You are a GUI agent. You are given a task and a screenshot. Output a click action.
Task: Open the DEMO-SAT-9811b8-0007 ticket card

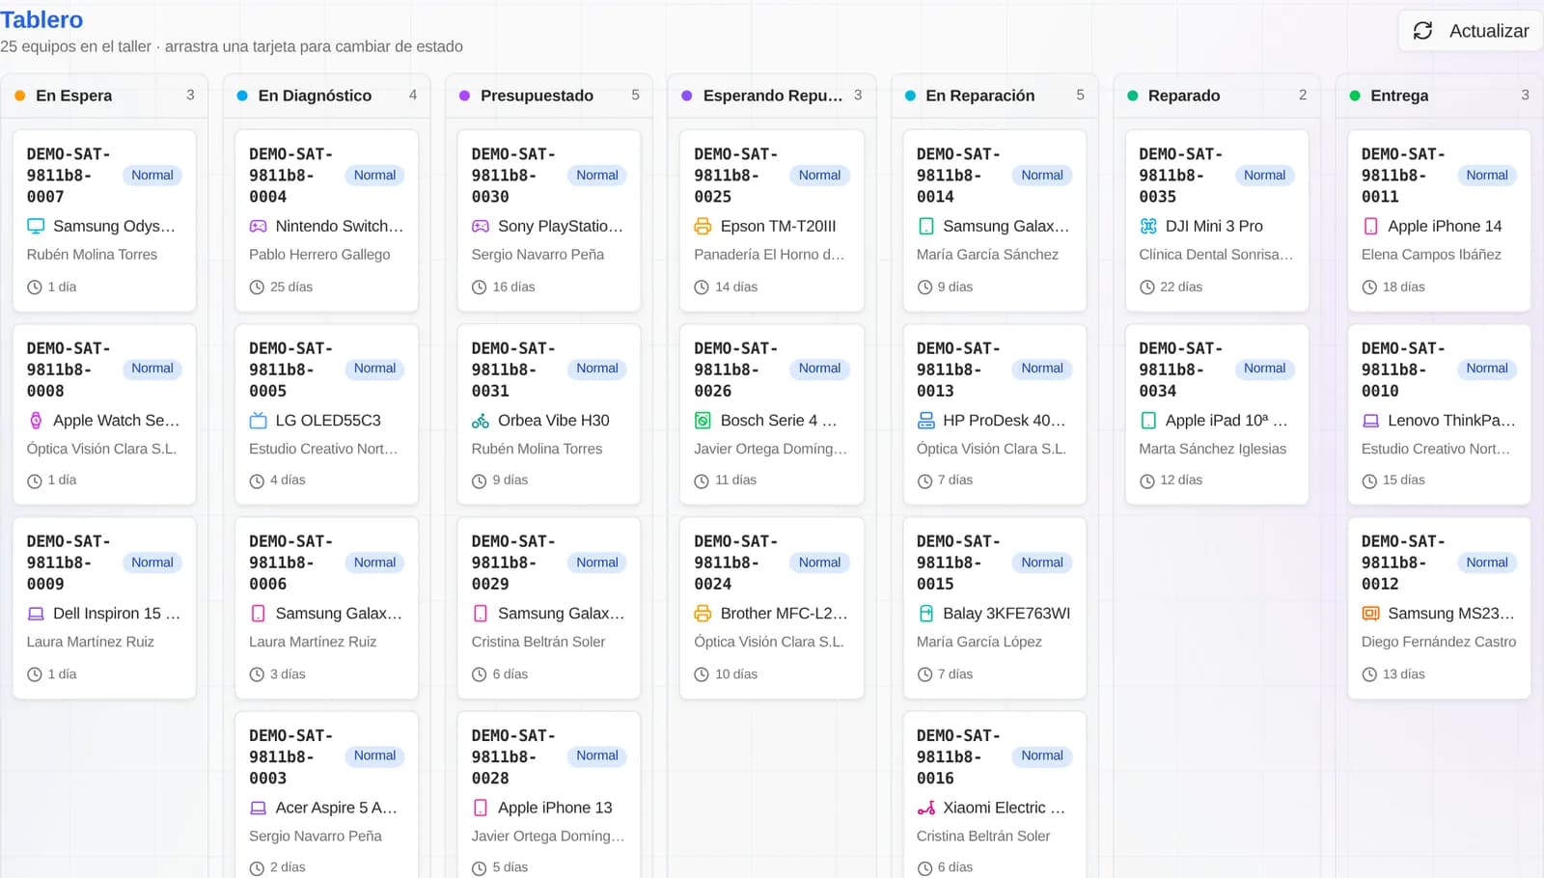(x=104, y=221)
